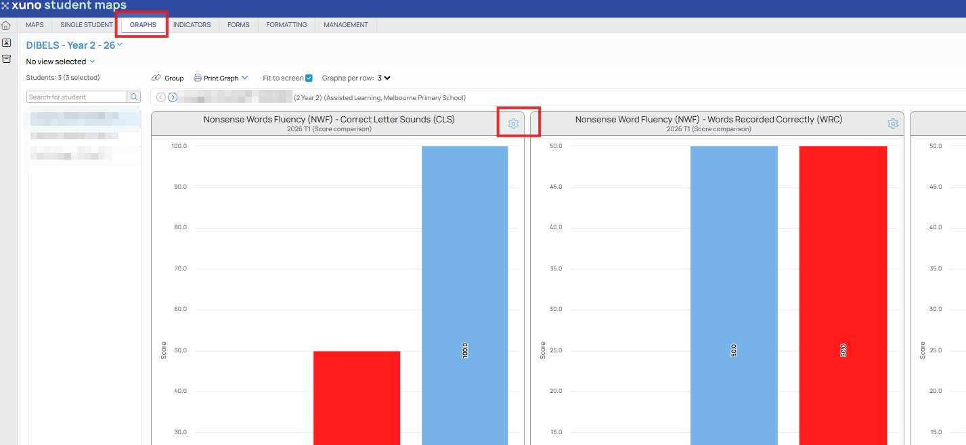966x445 pixels.
Task: Expand the Print Graph dropdown arrow
Action: coord(245,78)
